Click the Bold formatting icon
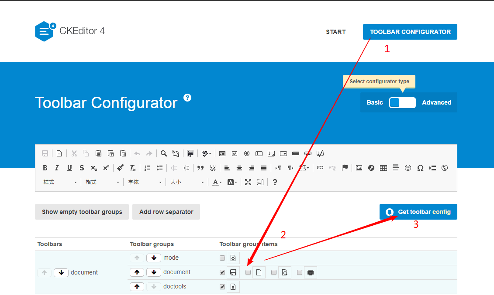Image resolution: width=494 pixels, height=295 pixels. click(45, 168)
